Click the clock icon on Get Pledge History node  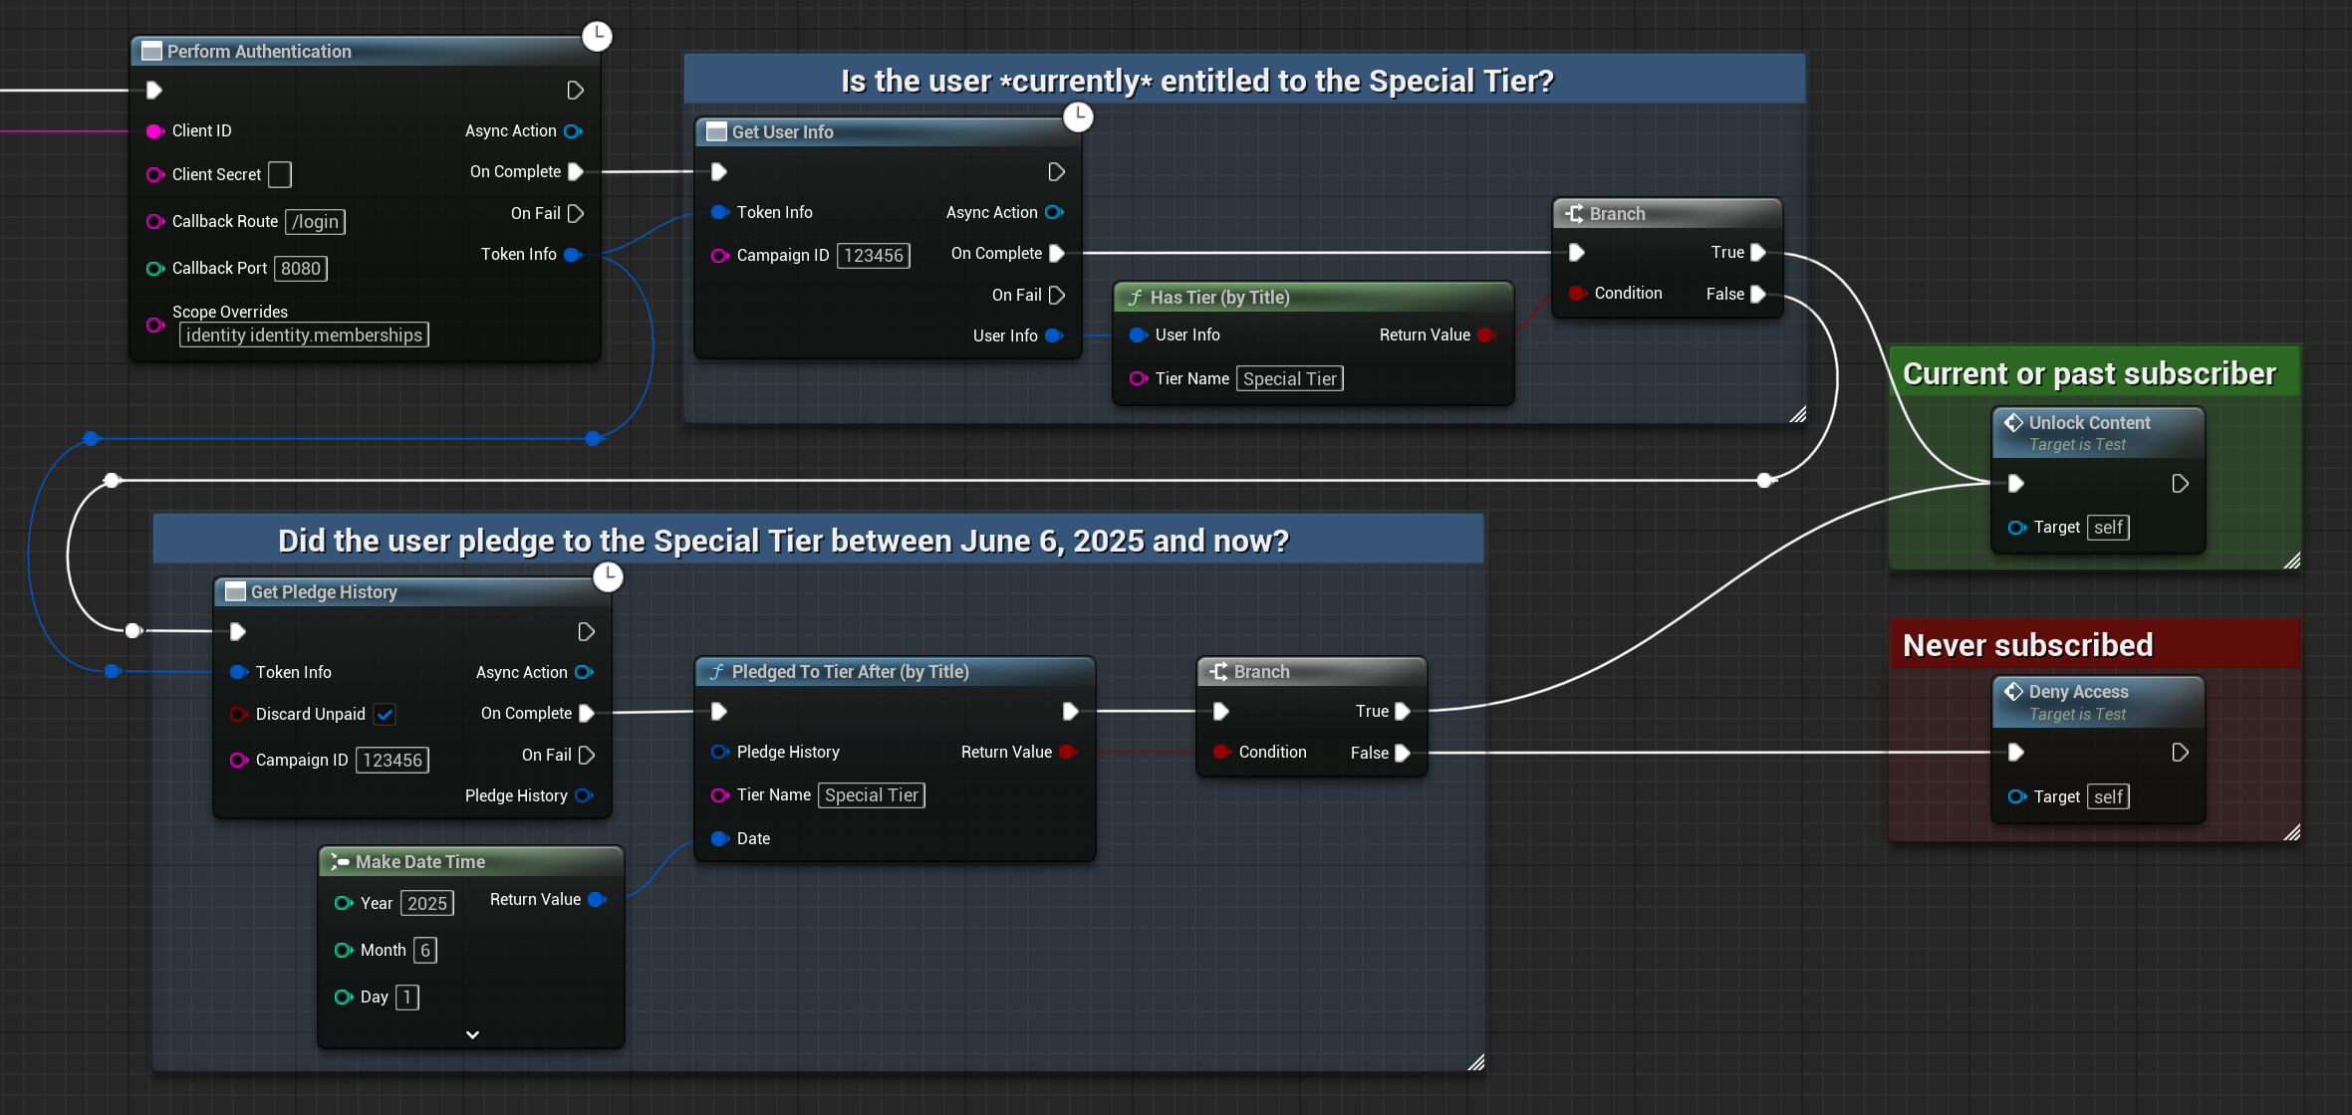[x=608, y=576]
